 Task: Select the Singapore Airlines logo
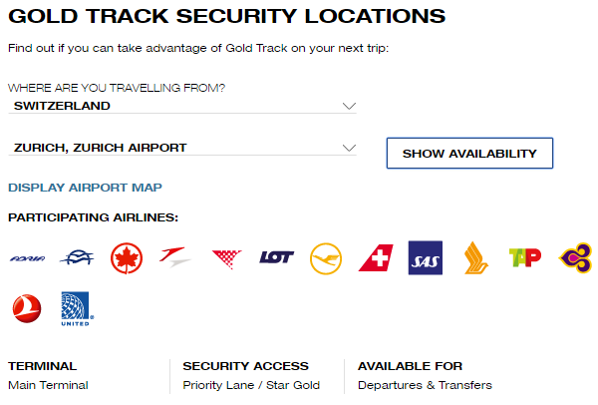(x=475, y=257)
